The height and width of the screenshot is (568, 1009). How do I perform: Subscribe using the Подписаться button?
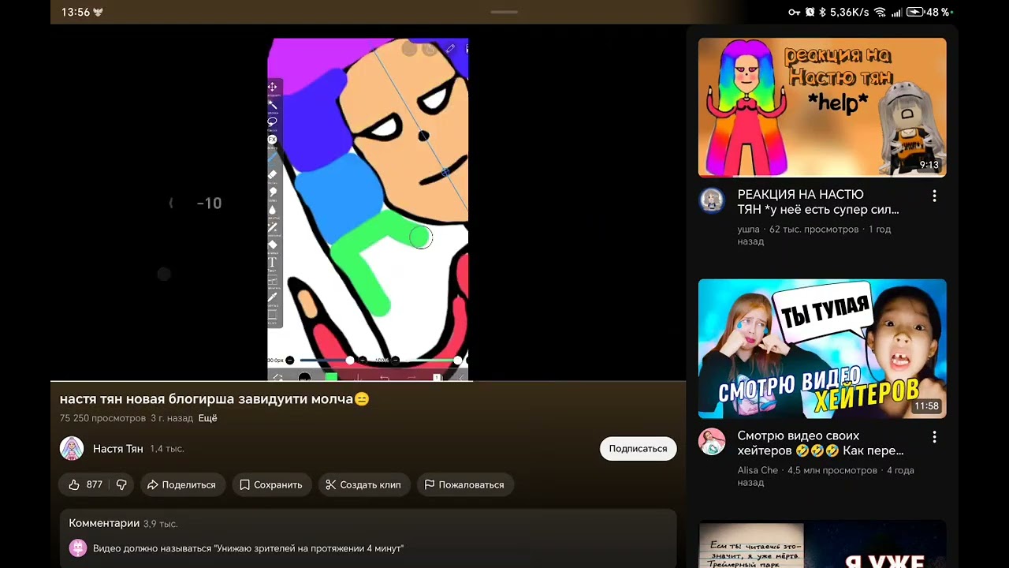[638, 448]
